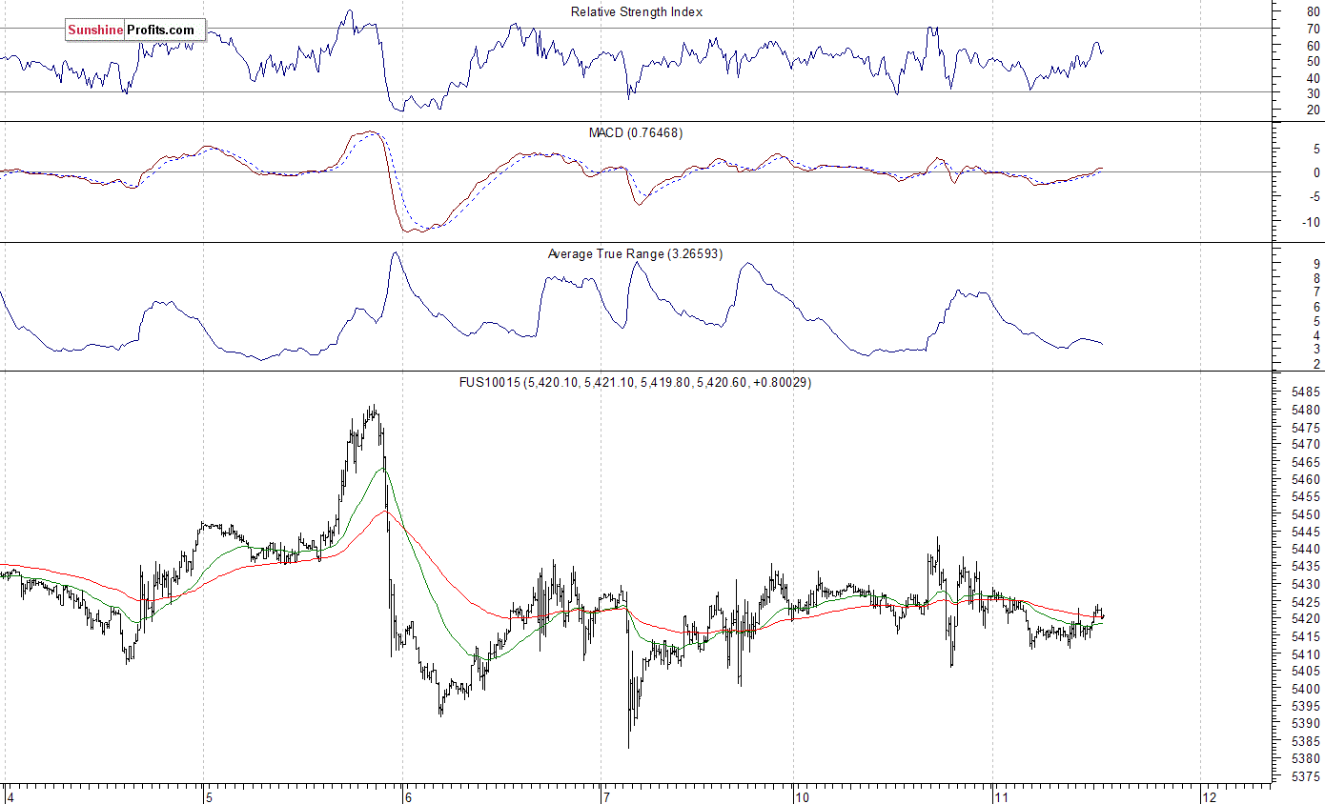Click the ATR scale value 2
The width and height of the screenshot is (1325, 804).
[1316, 364]
